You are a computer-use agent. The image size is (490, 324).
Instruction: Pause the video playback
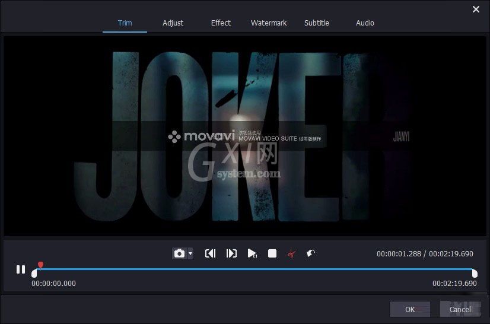pyautogui.click(x=21, y=269)
